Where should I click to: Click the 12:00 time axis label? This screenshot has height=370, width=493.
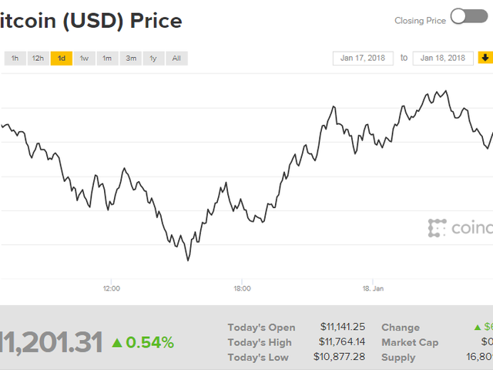(x=112, y=288)
